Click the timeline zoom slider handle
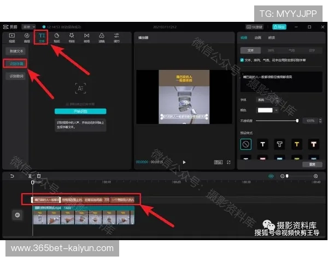This screenshot has width=328, height=262. click(287, 176)
